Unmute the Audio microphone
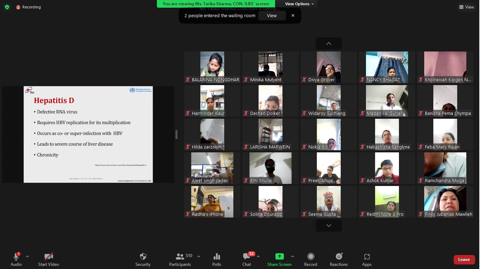The height and width of the screenshot is (269, 480). click(16, 259)
